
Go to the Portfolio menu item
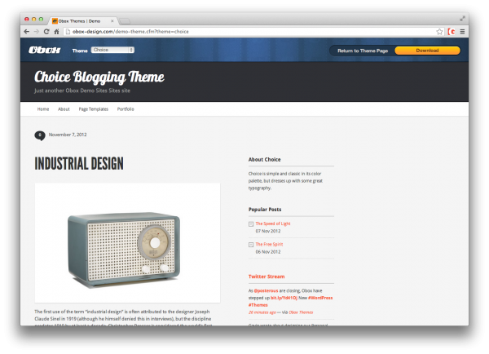tap(126, 109)
